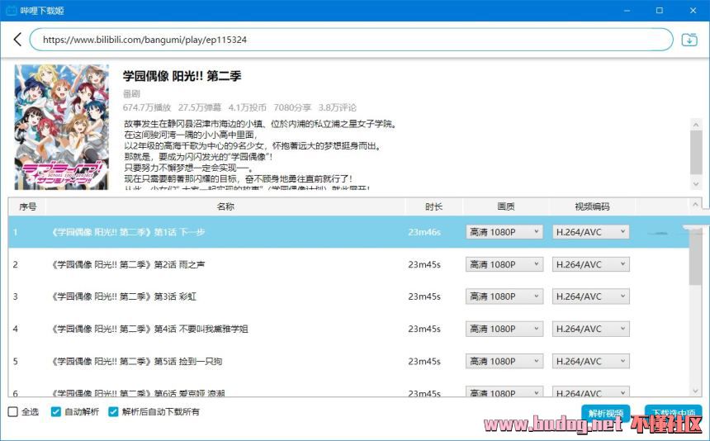Expand the H.264/AVC codec dropdown for episode 3
This screenshot has width=710, height=441.
pyautogui.click(x=590, y=296)
